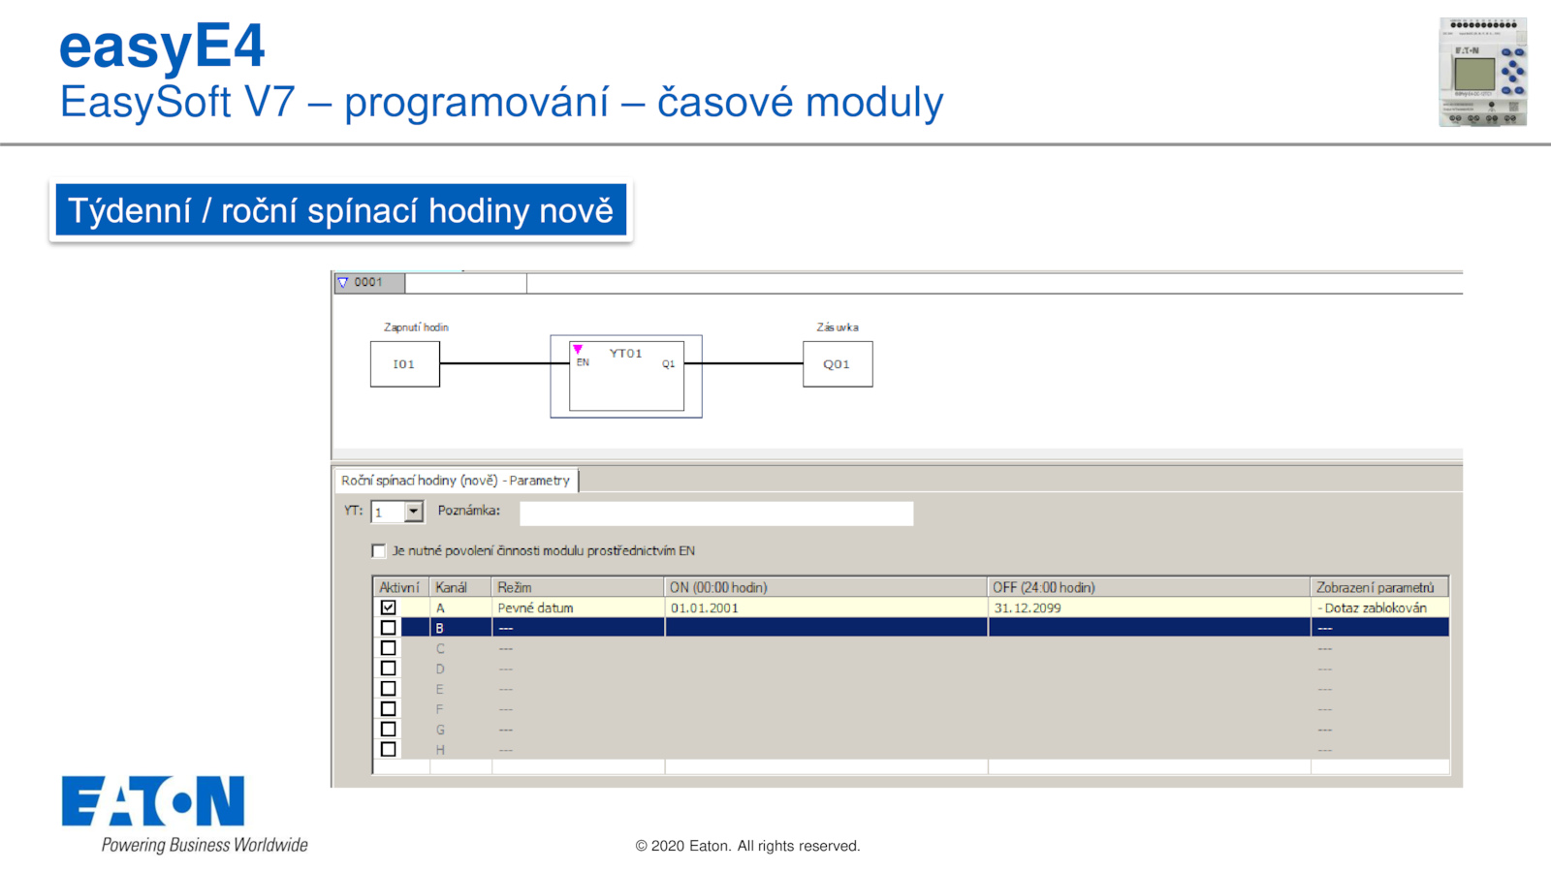The width and height of the screenshot is (1551, 872).
Task: Click the Aktivní column header
Action: point(400,587)
